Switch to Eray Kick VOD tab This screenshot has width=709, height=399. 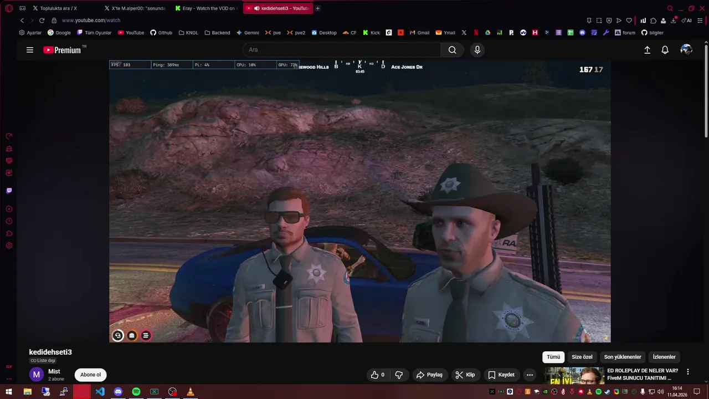(x=206, y=8)
